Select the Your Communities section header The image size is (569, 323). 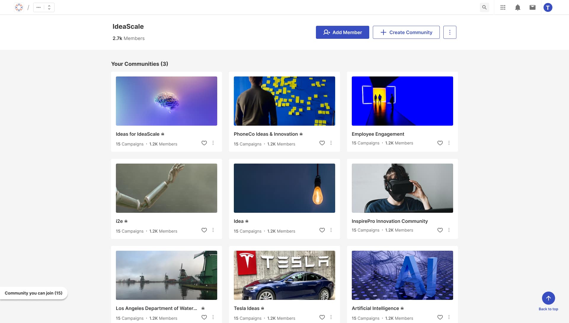click(140, 64)
